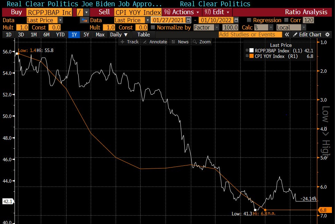The height and width of the screenshot is (224, 335).
Task: Expand RCPPJBAP Index legend entry
Action: click(x=247, y=50)
